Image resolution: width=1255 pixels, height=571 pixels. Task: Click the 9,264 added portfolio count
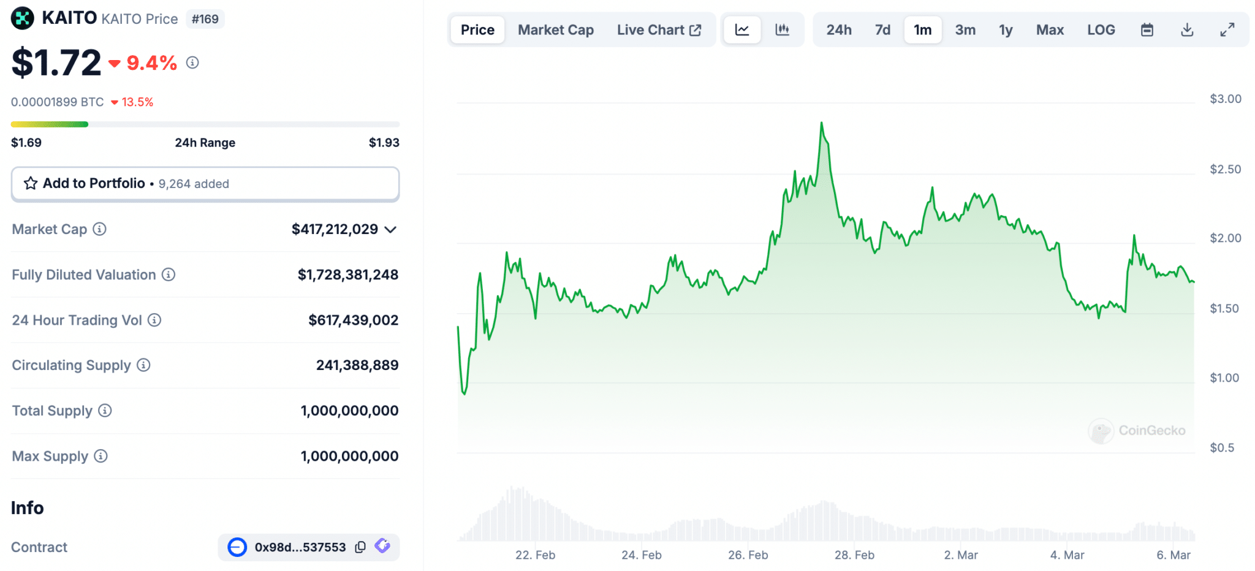[194, 184]
